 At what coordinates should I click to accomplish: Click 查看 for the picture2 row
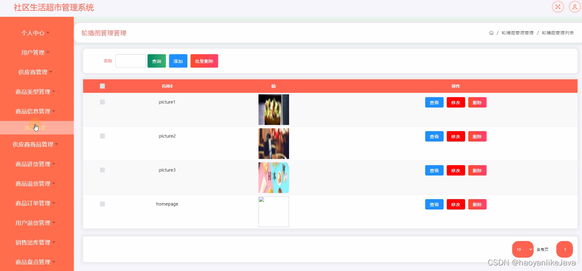(434, 136)
